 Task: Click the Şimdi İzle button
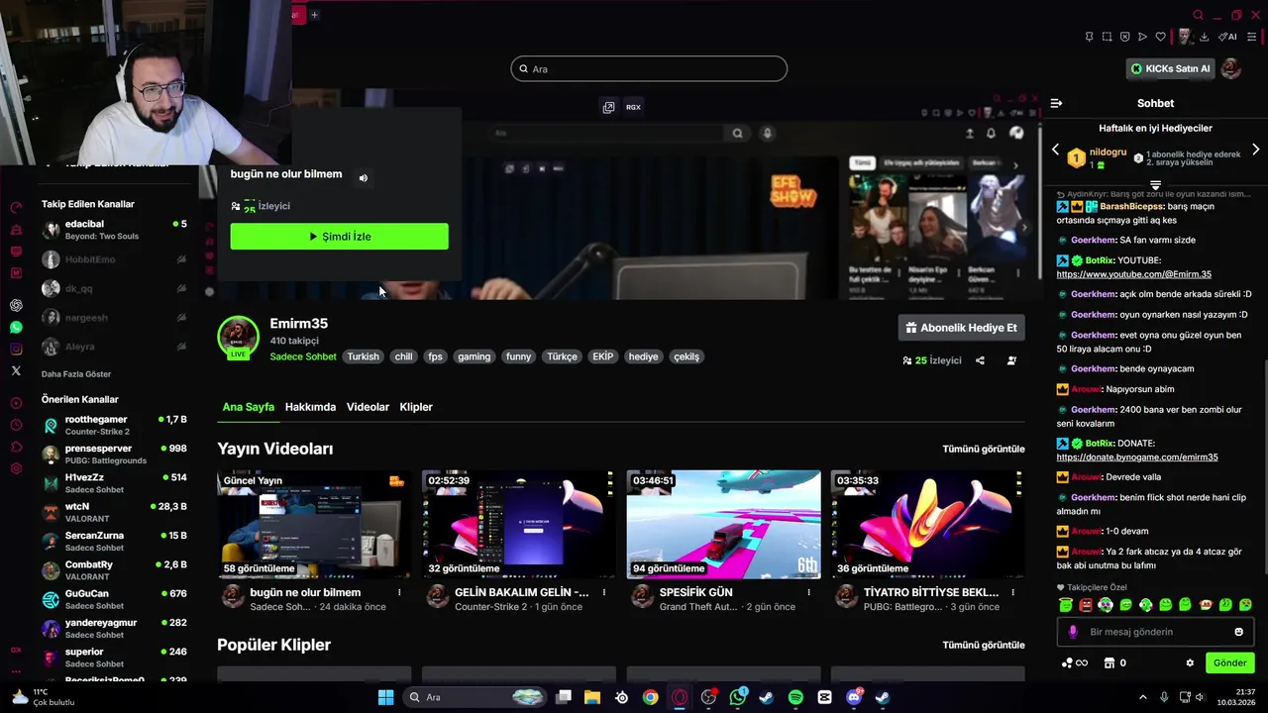[339, 237]
